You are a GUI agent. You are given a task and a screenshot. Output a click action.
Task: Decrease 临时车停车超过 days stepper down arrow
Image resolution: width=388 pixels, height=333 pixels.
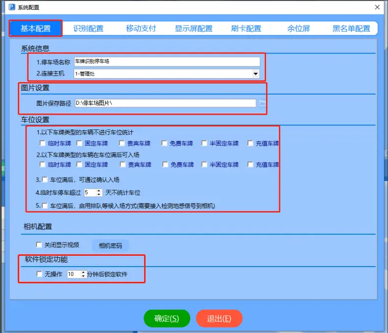coord(99,195)
